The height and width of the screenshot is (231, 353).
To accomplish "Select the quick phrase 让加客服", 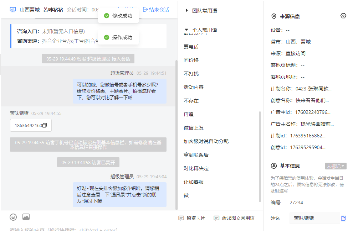I will (194, 182).
